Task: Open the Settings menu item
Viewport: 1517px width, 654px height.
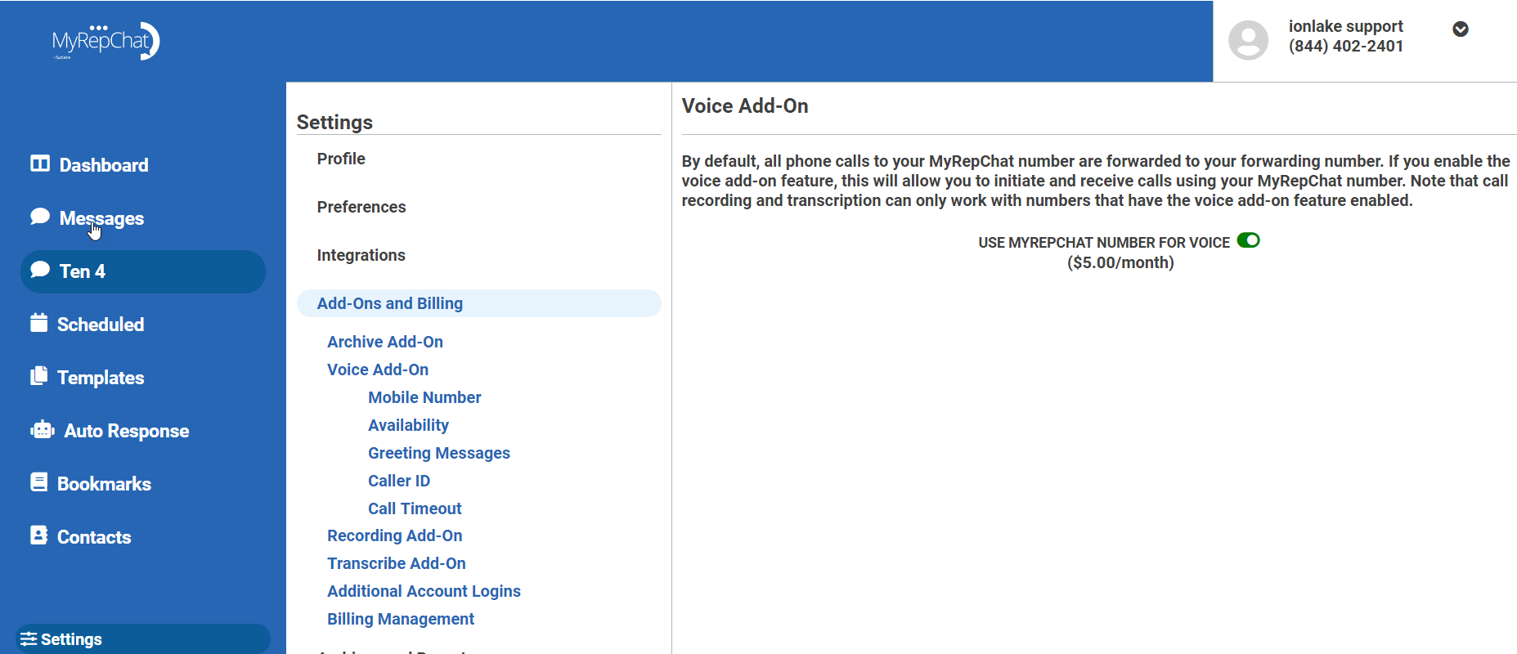Action: coord(143,639)
